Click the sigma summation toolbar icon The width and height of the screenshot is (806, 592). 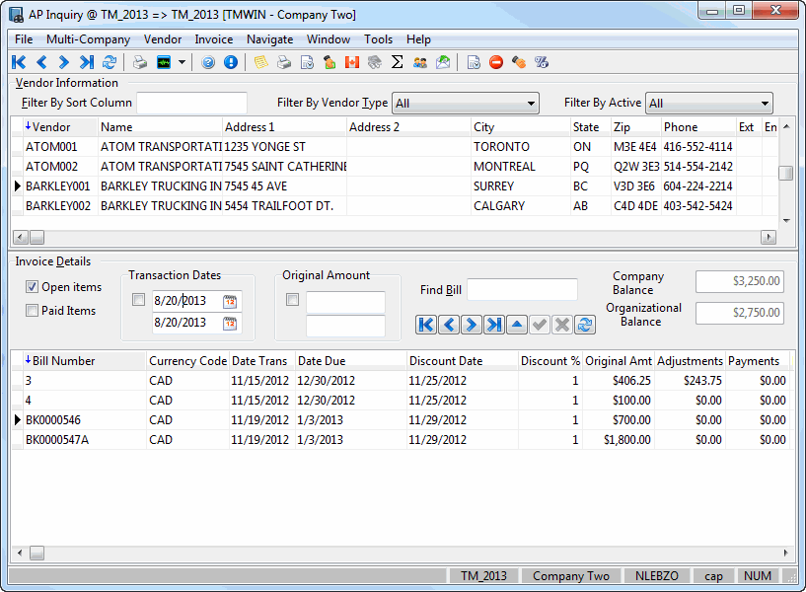(398, 62)
